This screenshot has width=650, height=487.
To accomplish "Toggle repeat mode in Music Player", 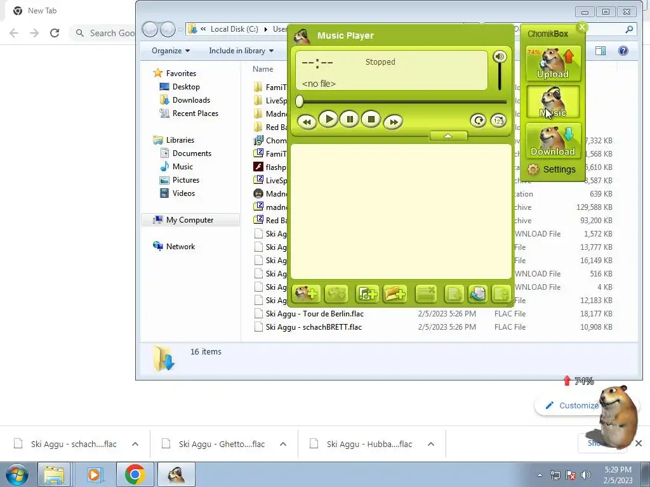I will point(478,120).
